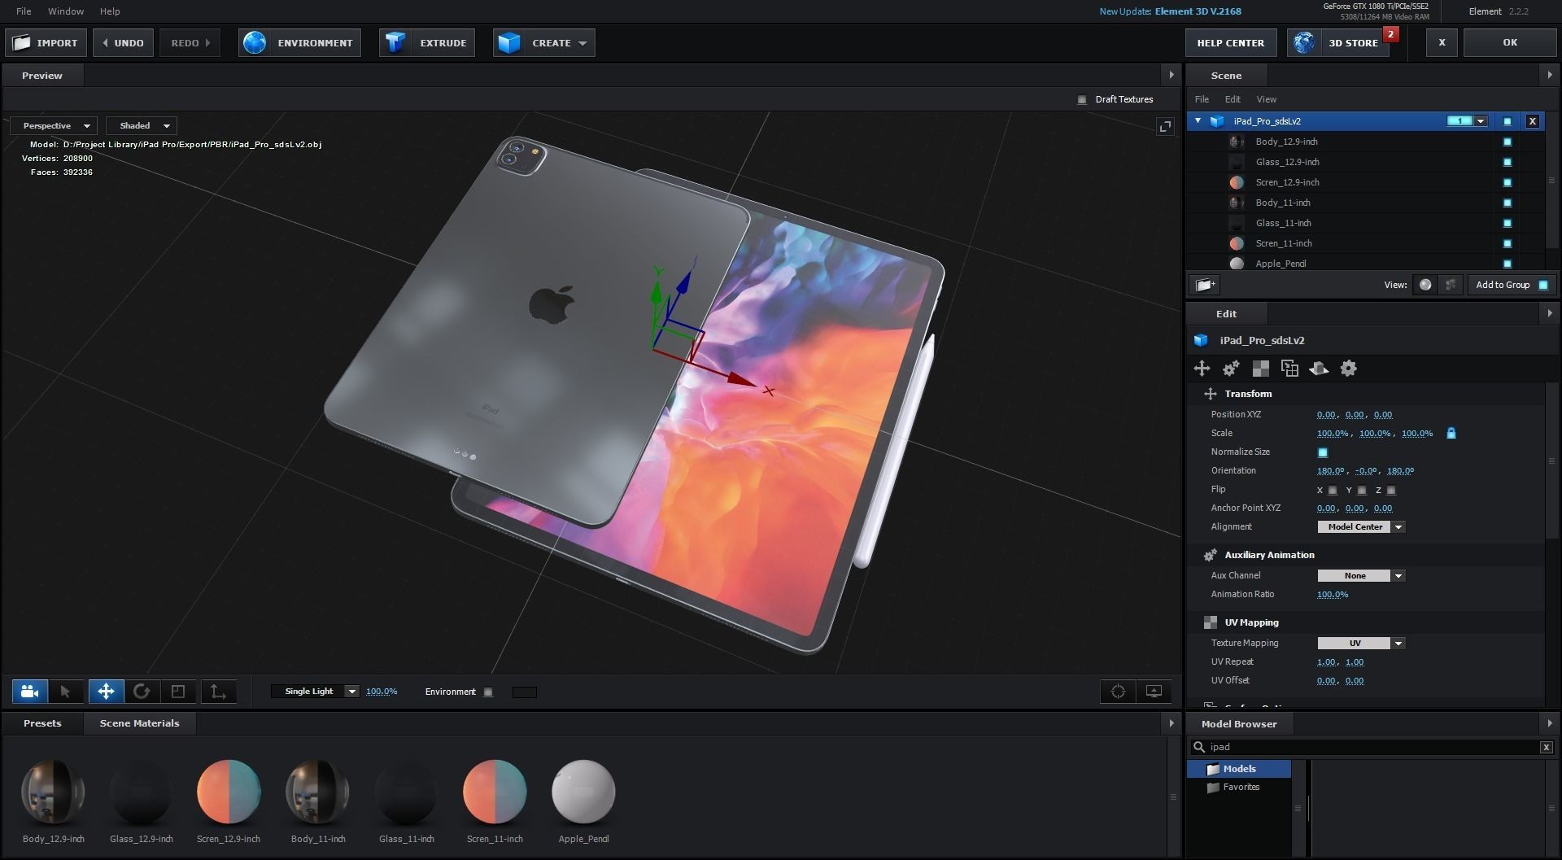Activate the rotate gizmo tool
This screenshot has height=860, width=1562.
click(142, 692)
